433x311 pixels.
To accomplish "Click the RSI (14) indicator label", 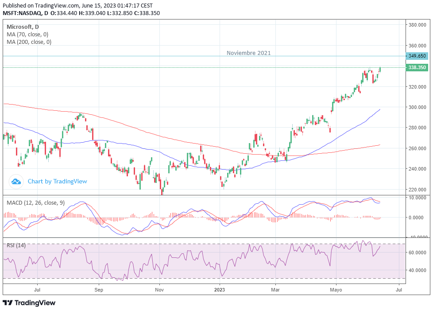I will (x=16, y=245).
